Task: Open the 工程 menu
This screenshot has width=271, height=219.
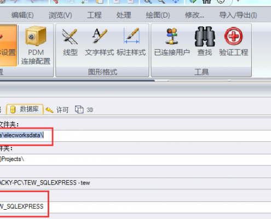Action: [x=94, y=15]
